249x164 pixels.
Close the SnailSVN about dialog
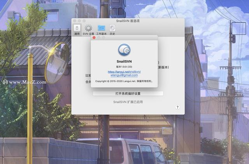click(x=94, y=37)
